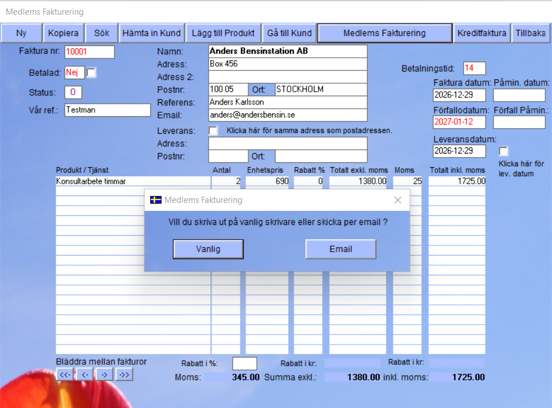Click the Påmin. datum field
This screenshot has width=552, height=408.
pyautogui.click(x=519, y=95)
